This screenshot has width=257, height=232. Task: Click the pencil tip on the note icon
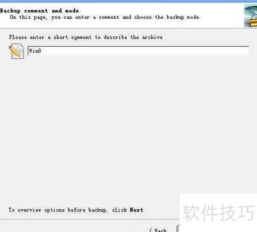click(19, 55)
